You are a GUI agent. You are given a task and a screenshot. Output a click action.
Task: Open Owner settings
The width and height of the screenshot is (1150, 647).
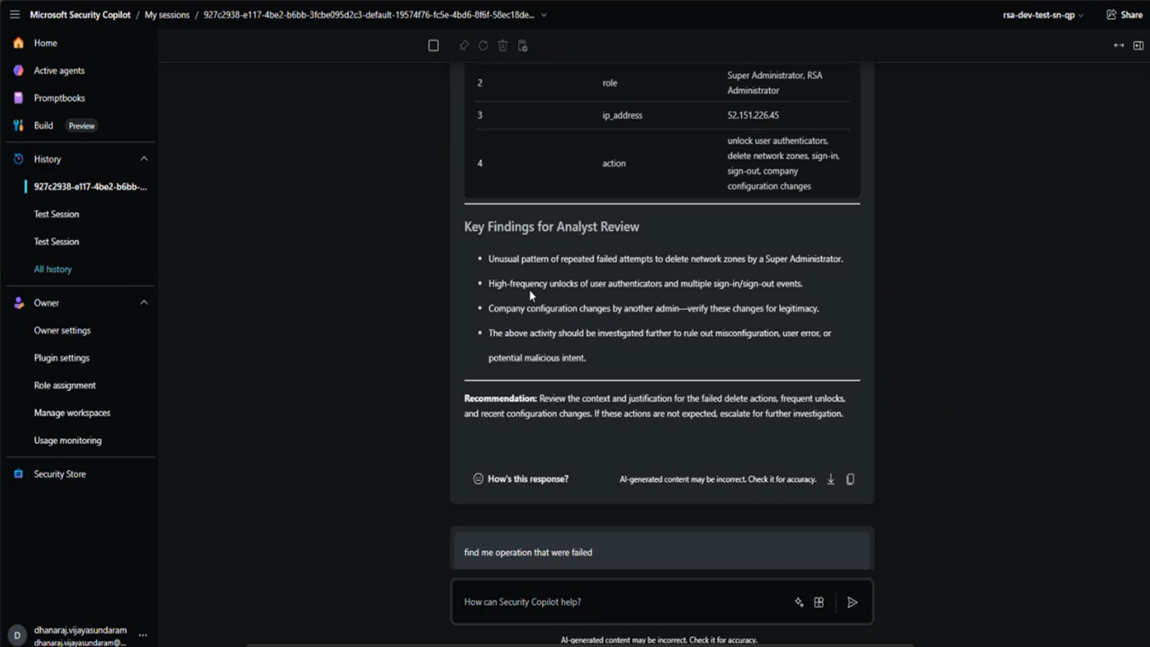click(x=62, y=331)
